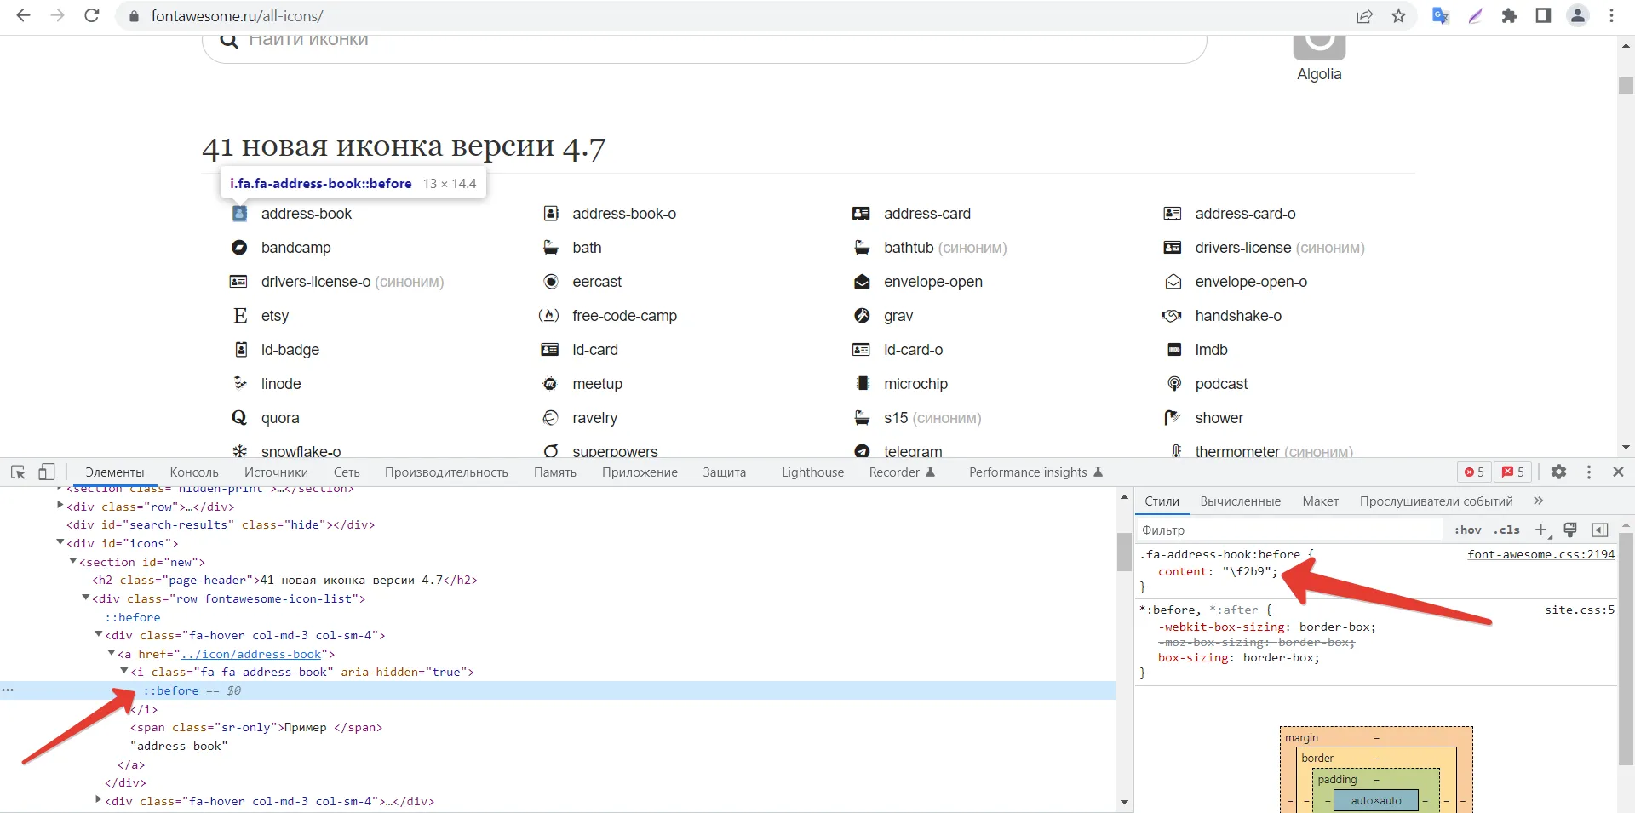Open the address-card-o icon link
This screenshot has width=1635, height=813.
(1245, 214)
